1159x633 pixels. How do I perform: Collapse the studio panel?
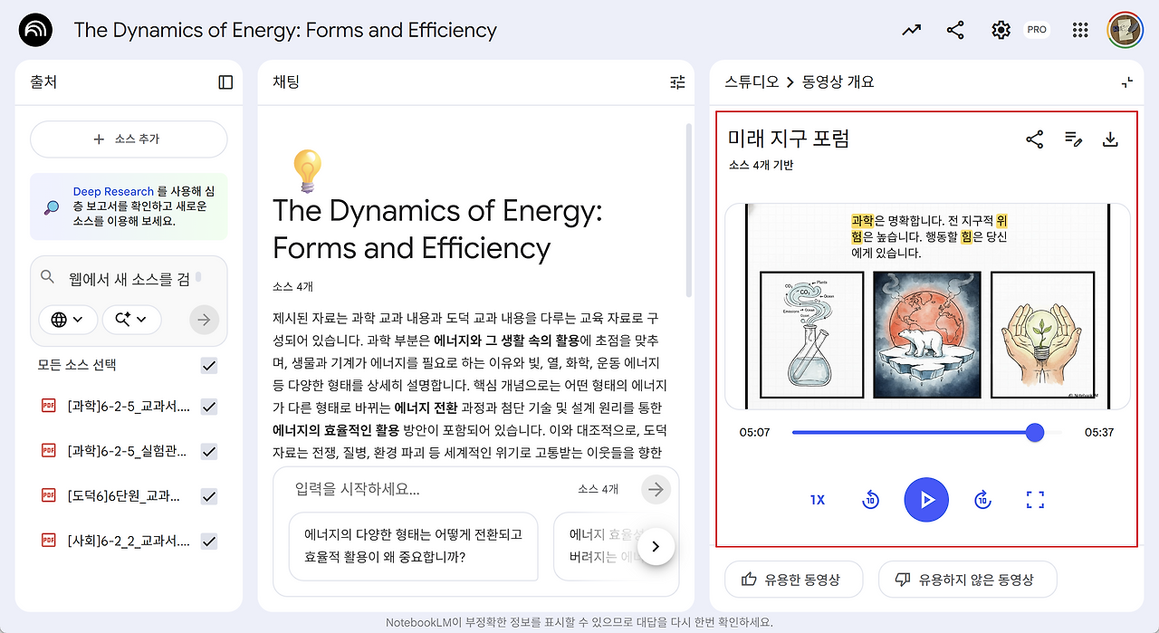pos(1126,82)
